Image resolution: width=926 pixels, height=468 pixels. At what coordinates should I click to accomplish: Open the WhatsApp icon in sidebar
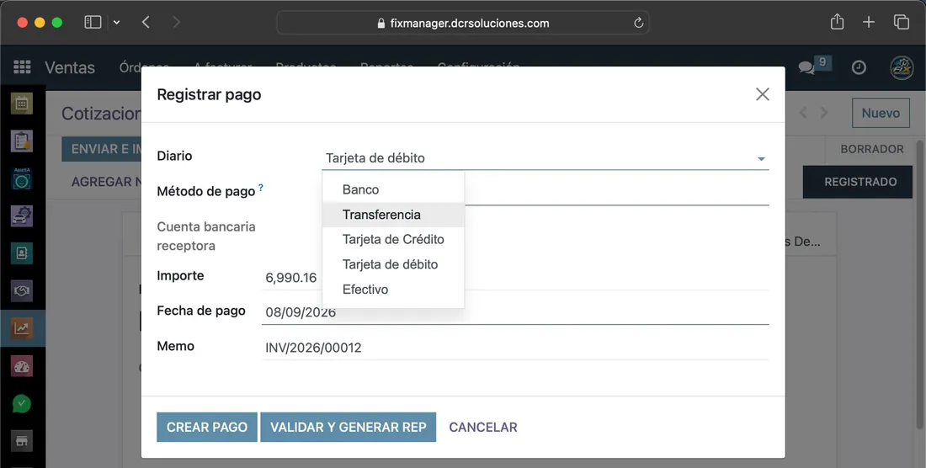click(22, 404)
